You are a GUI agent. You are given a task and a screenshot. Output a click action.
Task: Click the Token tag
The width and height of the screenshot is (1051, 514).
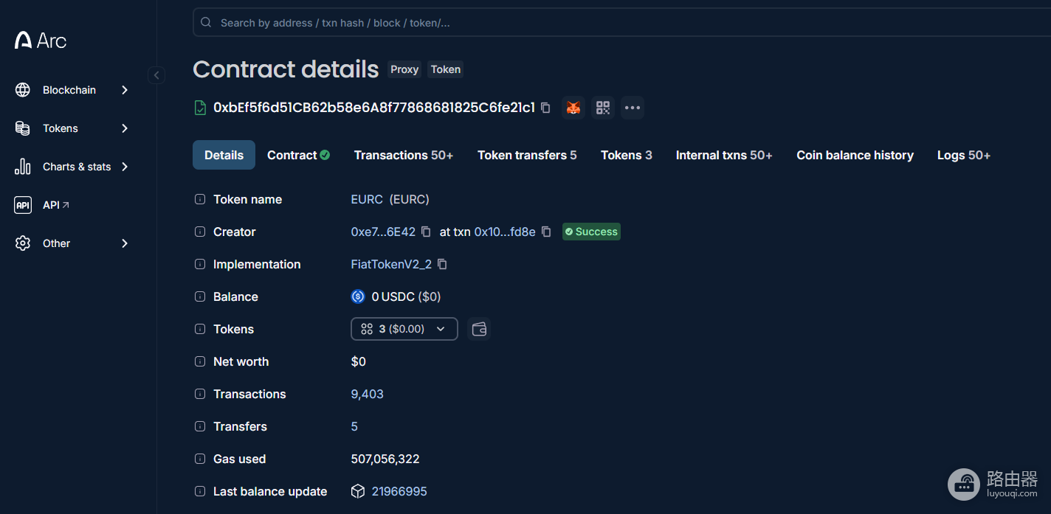click(446, 69)
